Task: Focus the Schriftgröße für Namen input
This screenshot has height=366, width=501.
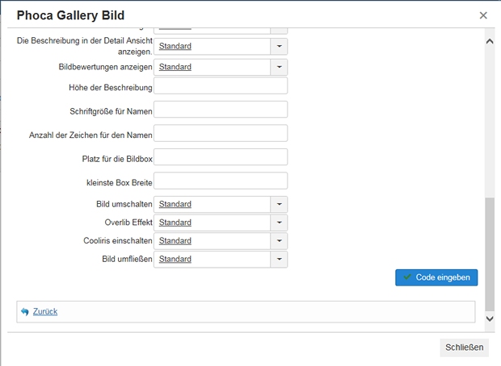Action: coord(221,110)
